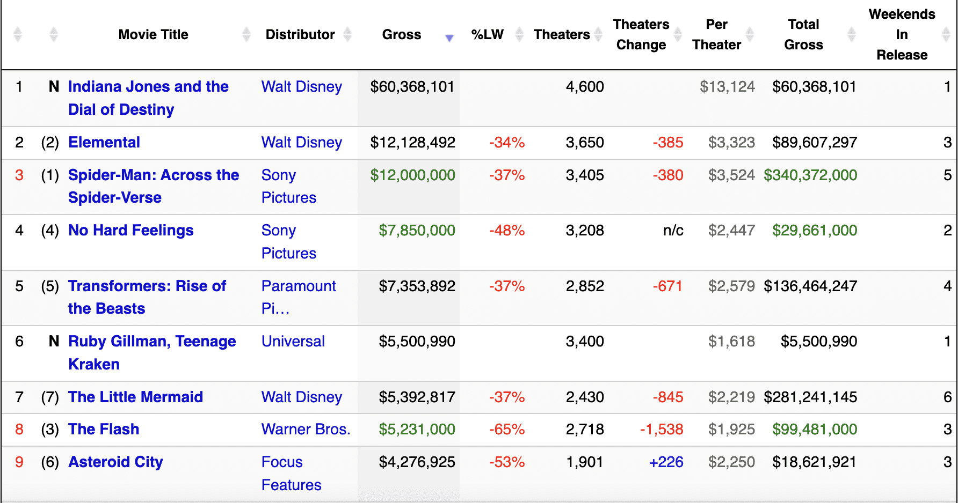Viewport: 958px width, 503px height.
Task: Open The Flash movie link
Action: point(104,429)
